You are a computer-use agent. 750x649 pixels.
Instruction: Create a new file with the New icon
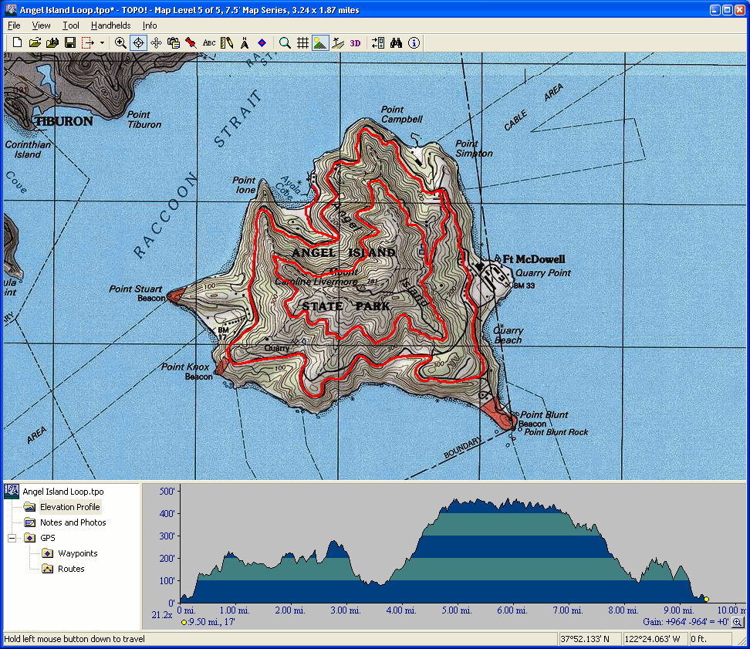click(17, 43)
